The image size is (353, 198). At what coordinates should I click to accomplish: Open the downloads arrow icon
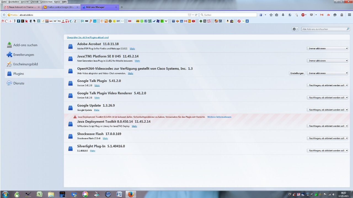[x=283, y=15]
